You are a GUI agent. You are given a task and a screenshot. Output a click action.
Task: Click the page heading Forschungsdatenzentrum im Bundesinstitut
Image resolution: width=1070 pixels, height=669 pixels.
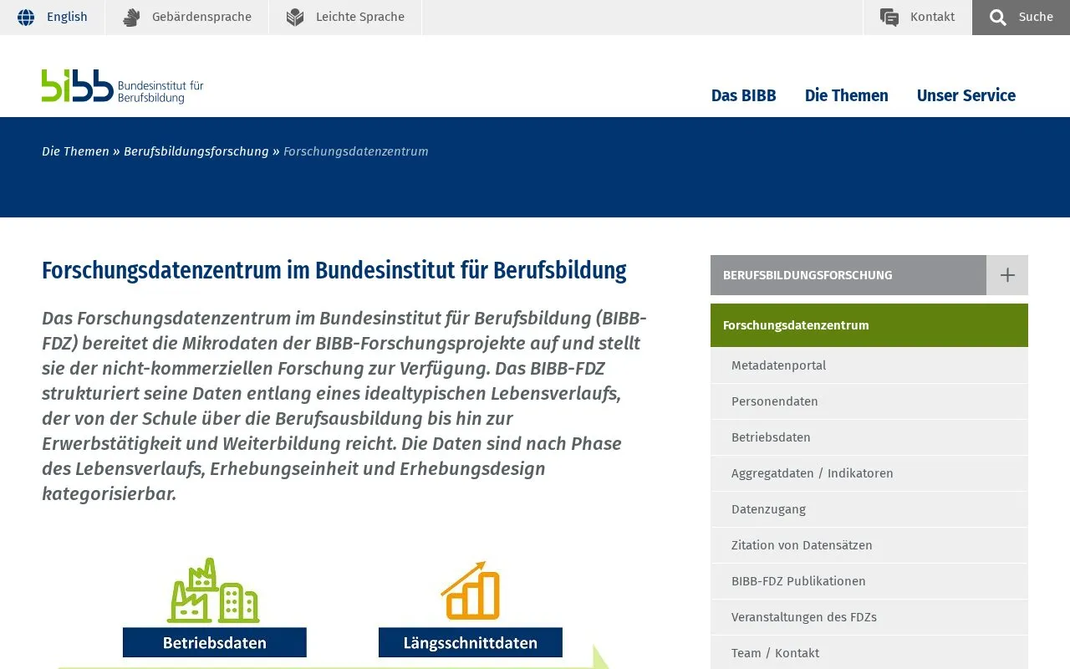334,271
